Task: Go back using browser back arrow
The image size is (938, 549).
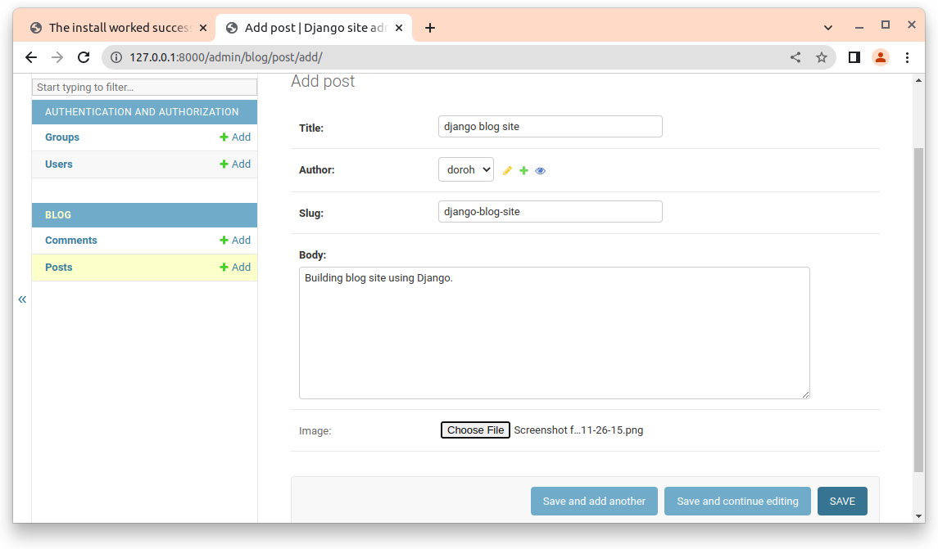Action: [31, 57]
